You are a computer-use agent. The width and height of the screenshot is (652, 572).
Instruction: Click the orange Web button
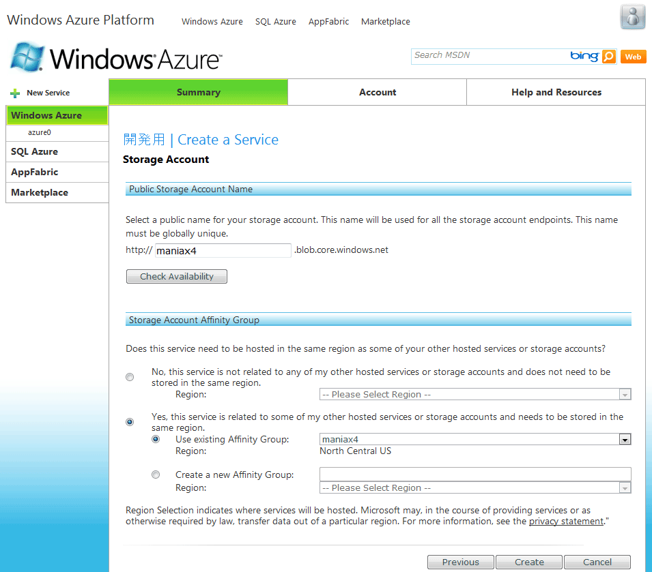(x=633, y=57)
